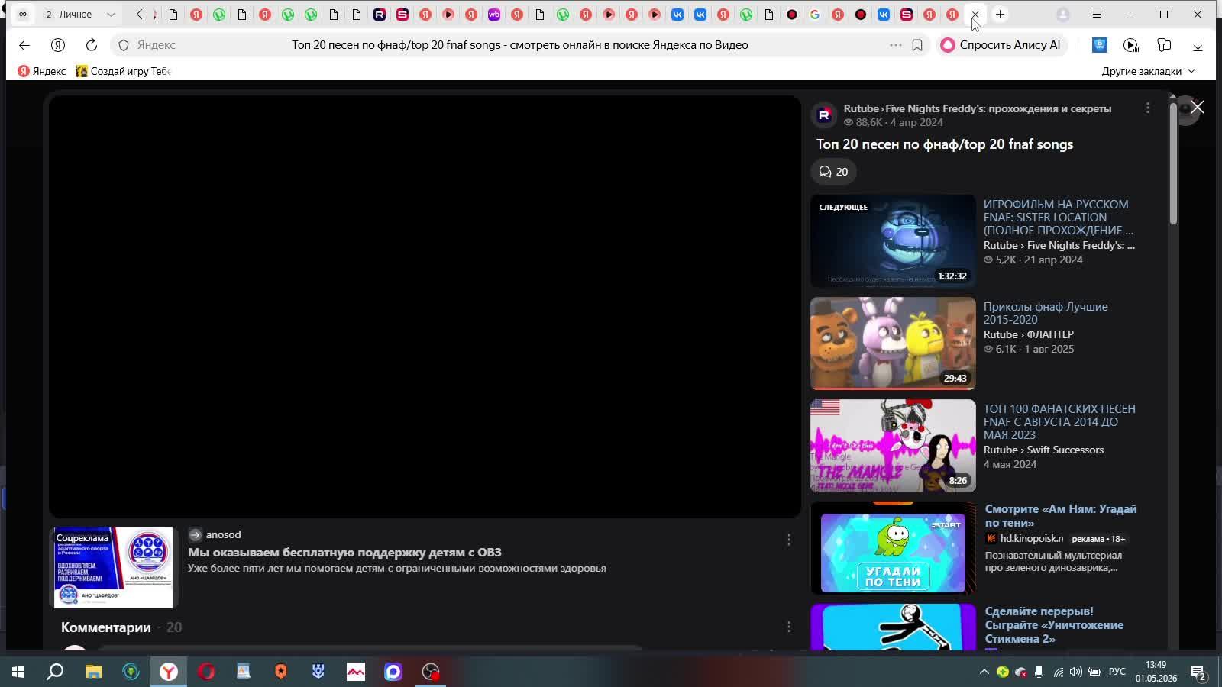This screenshot has height=687, width=1222.
Task: Reload the page with the refresh icon
Action: coord(92,45)
